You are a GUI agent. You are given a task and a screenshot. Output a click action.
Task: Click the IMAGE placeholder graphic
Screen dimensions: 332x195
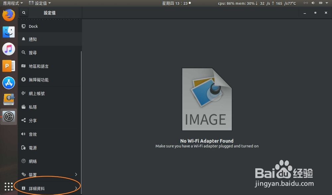point(207,99)
